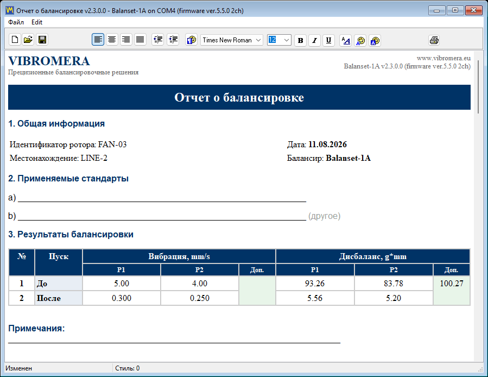The image size is (488, 377).
Task: Click the 2. Применяемые стандарты heading
Action: point(68,179)
